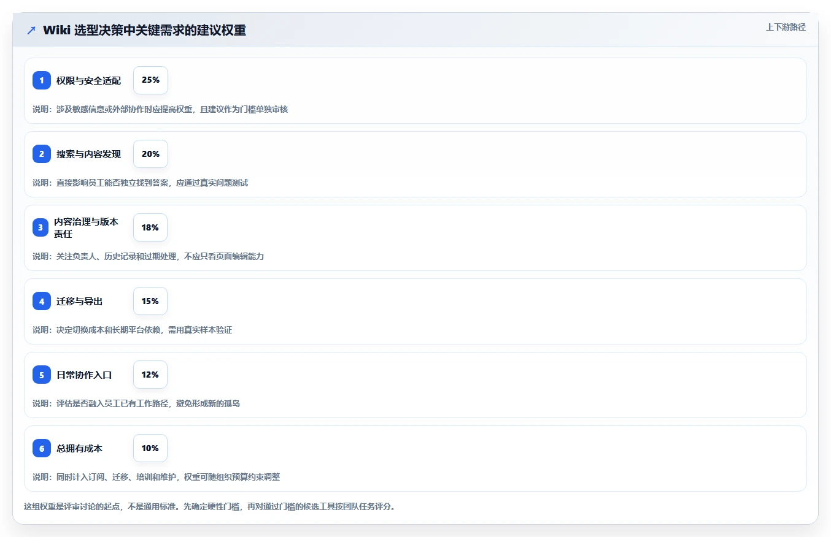
Task: Click the note about 评估是否融入员工已有工作路径
Action: 136,403
